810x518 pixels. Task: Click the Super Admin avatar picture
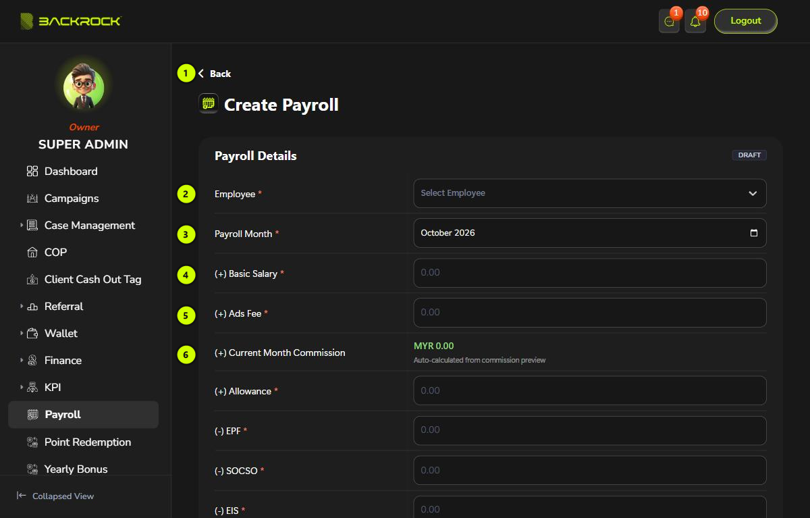[84, 88]
